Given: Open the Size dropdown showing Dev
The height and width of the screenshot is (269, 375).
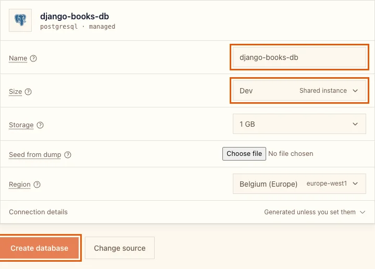Looking at the screenshot, I should pyautogui.click(x=299, y=91).
